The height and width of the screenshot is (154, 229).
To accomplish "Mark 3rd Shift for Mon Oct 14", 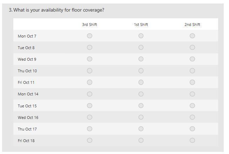I will click(x=89, y=94).
